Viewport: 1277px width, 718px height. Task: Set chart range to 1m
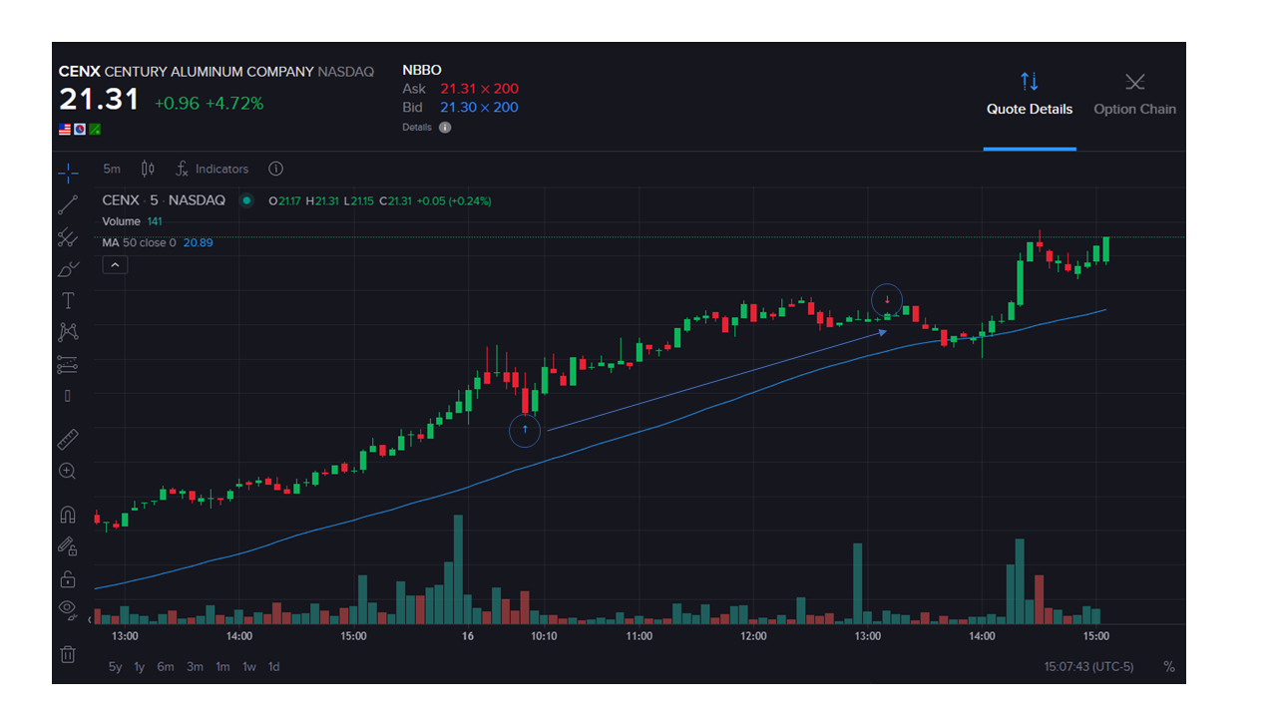(x=222, y=667)
